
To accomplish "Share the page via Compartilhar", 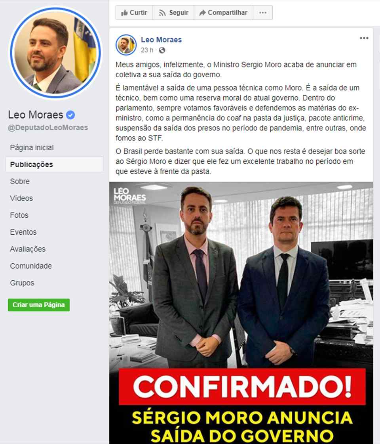I will tap(224, 13).
